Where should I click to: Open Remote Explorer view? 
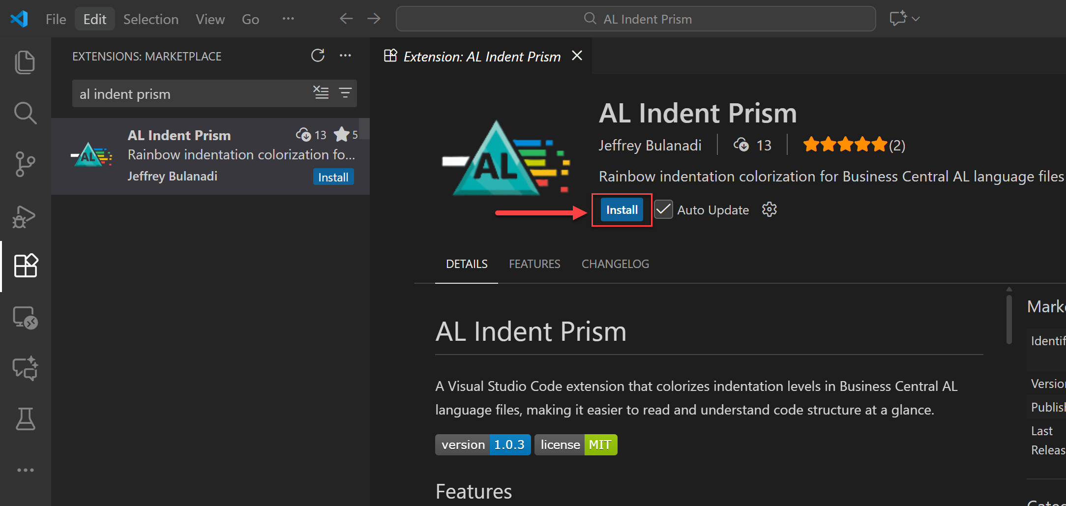25,318
